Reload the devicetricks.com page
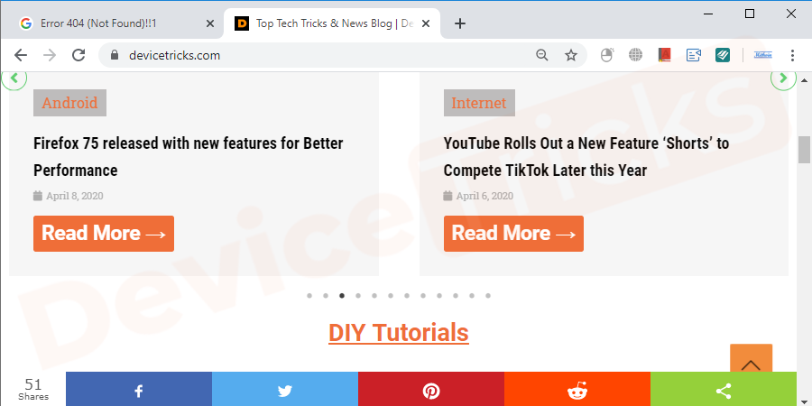Image resolution: width=812 pixels, height=406 pixels. point(78,55)
